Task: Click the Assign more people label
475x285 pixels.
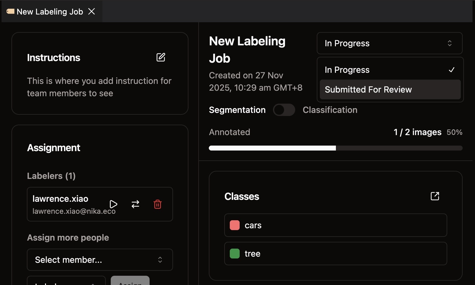Action: [x=68, y=238]
